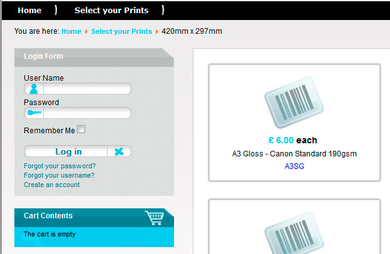Screen dimensions: 390x254
Task: Open the shopping cart icon in Cart Contents
Action: pos(154,218)
